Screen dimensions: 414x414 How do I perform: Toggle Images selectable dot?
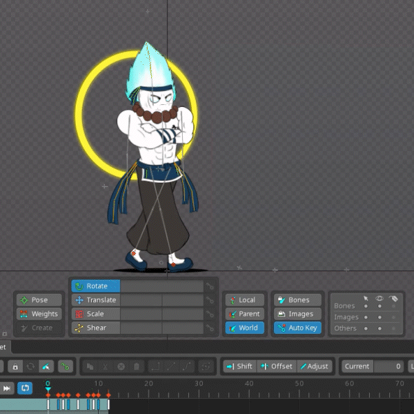(366, 317)
